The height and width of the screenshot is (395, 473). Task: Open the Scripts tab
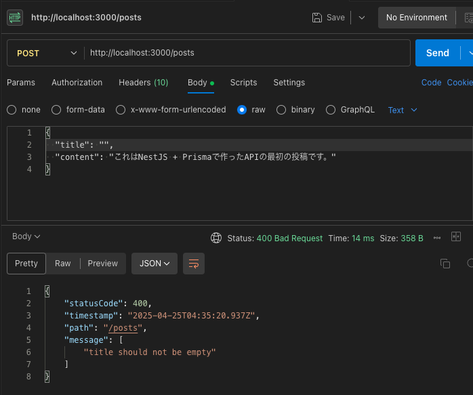pyautogui.click(x=243, y=83)
